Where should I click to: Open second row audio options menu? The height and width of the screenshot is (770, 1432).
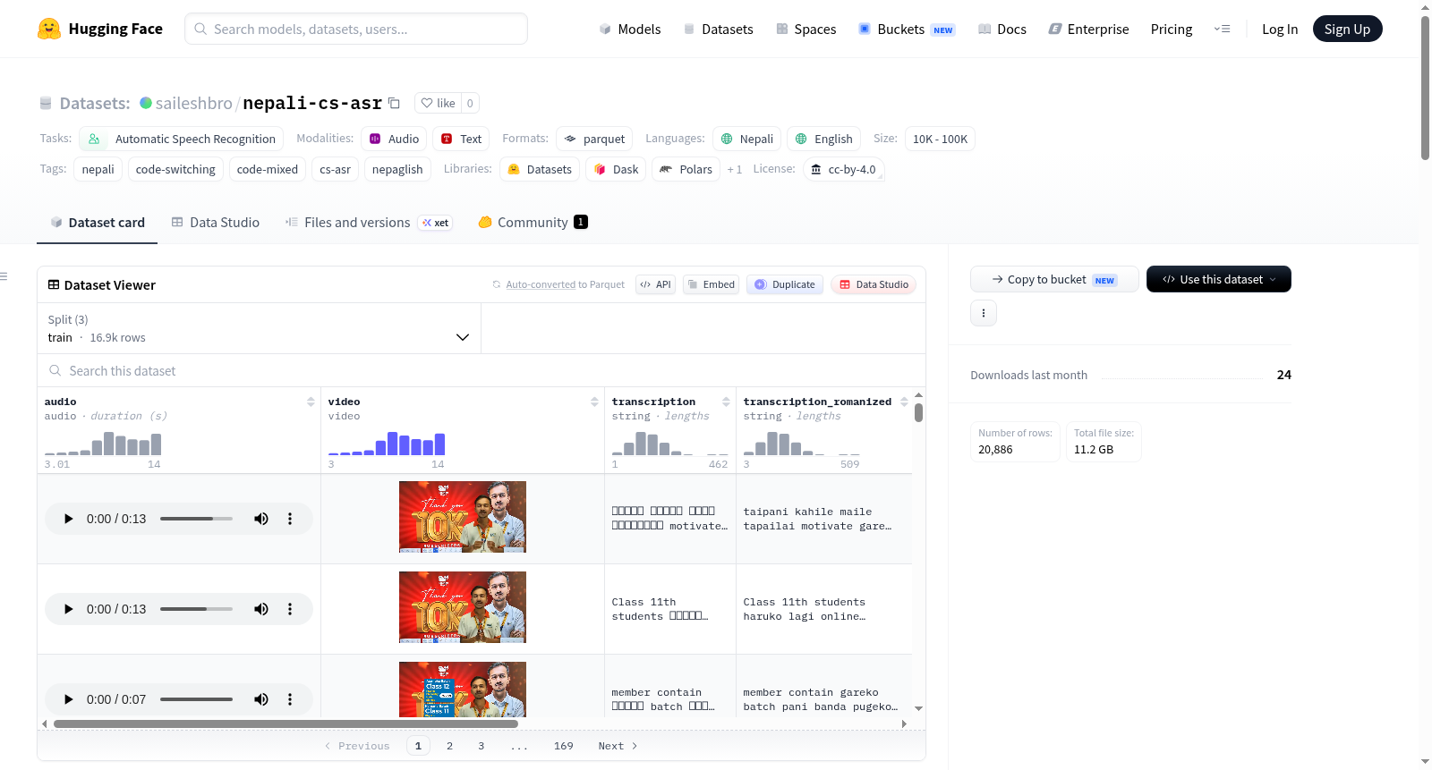click(290, 609)
